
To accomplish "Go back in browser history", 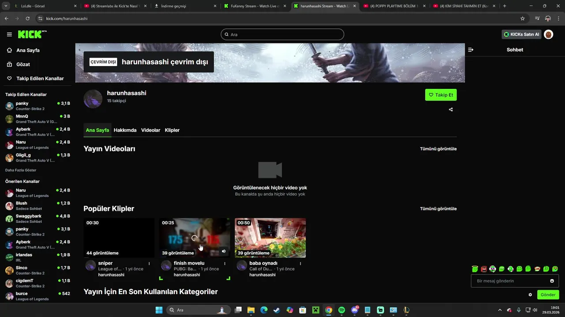I will pyautogui.click(x=6, y=18).
